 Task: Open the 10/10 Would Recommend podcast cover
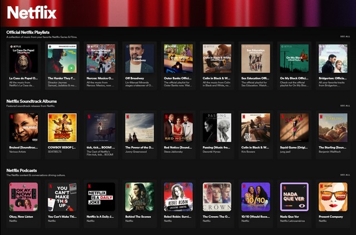[x=256, y=197]
